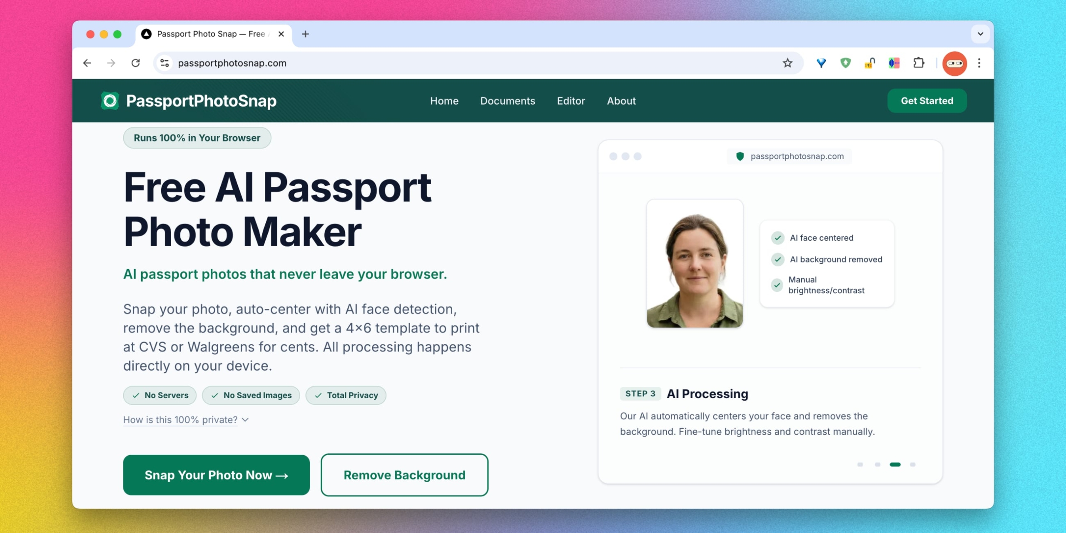Click the bookmark star in the address bar
This screenshot has height=533, width=1066.
[787, 63]
